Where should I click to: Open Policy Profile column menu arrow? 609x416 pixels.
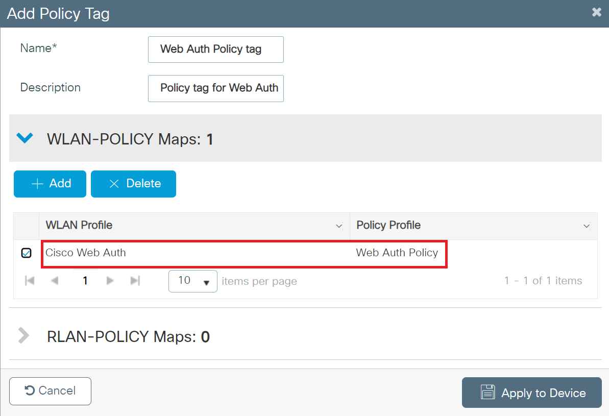(587, 226)
